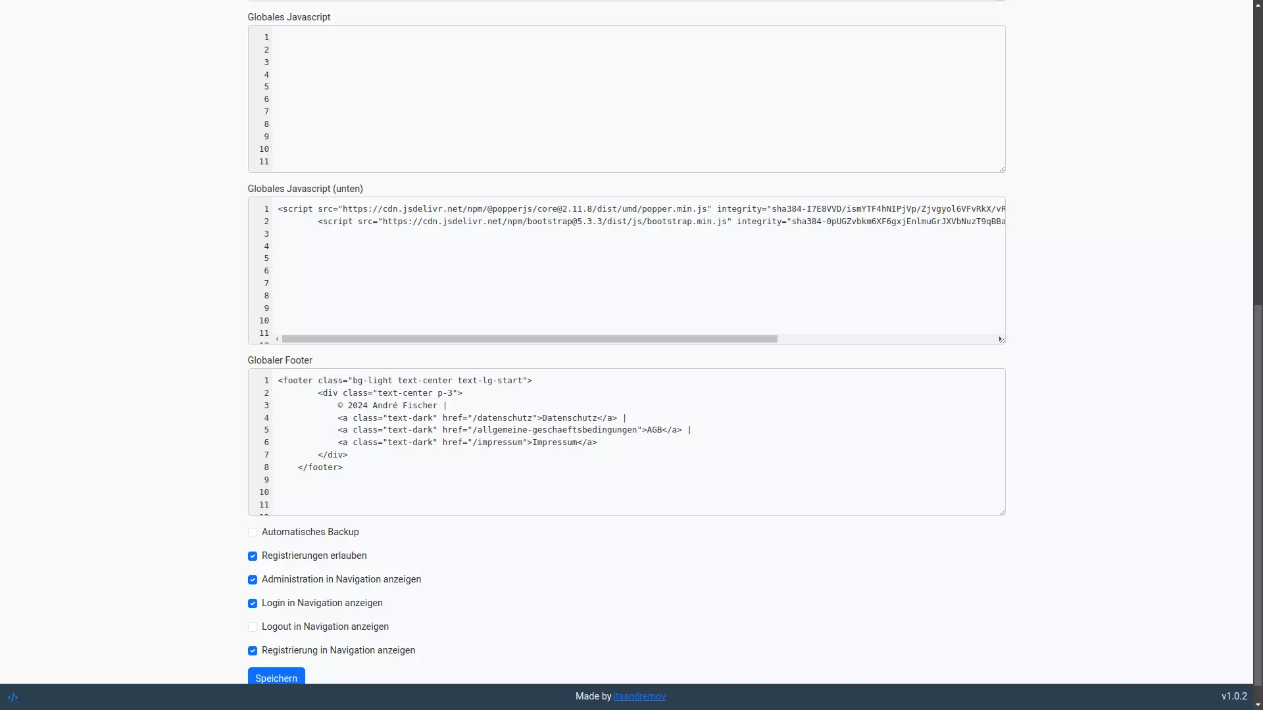Viewport: 1263px width, 710px height.
Task: Click the bootstrap.min.js script line
Action: point(661,222)
